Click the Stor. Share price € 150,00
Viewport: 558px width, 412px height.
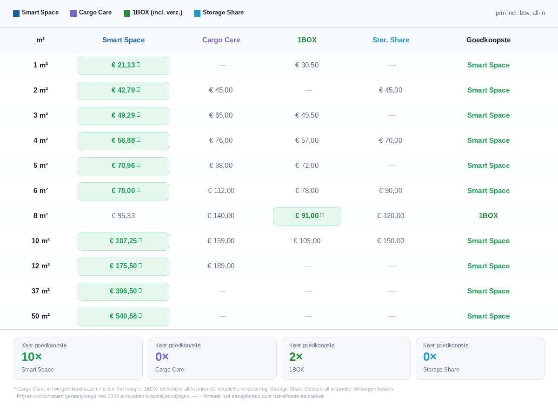coord(391,241)
